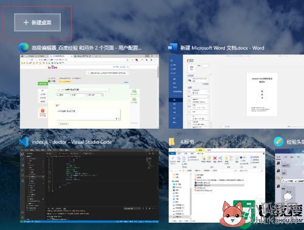The height and width of the screenshot is (230, 304).
Task: Open the Edge browser window thumbnail
Action: [x=89, y=91]
